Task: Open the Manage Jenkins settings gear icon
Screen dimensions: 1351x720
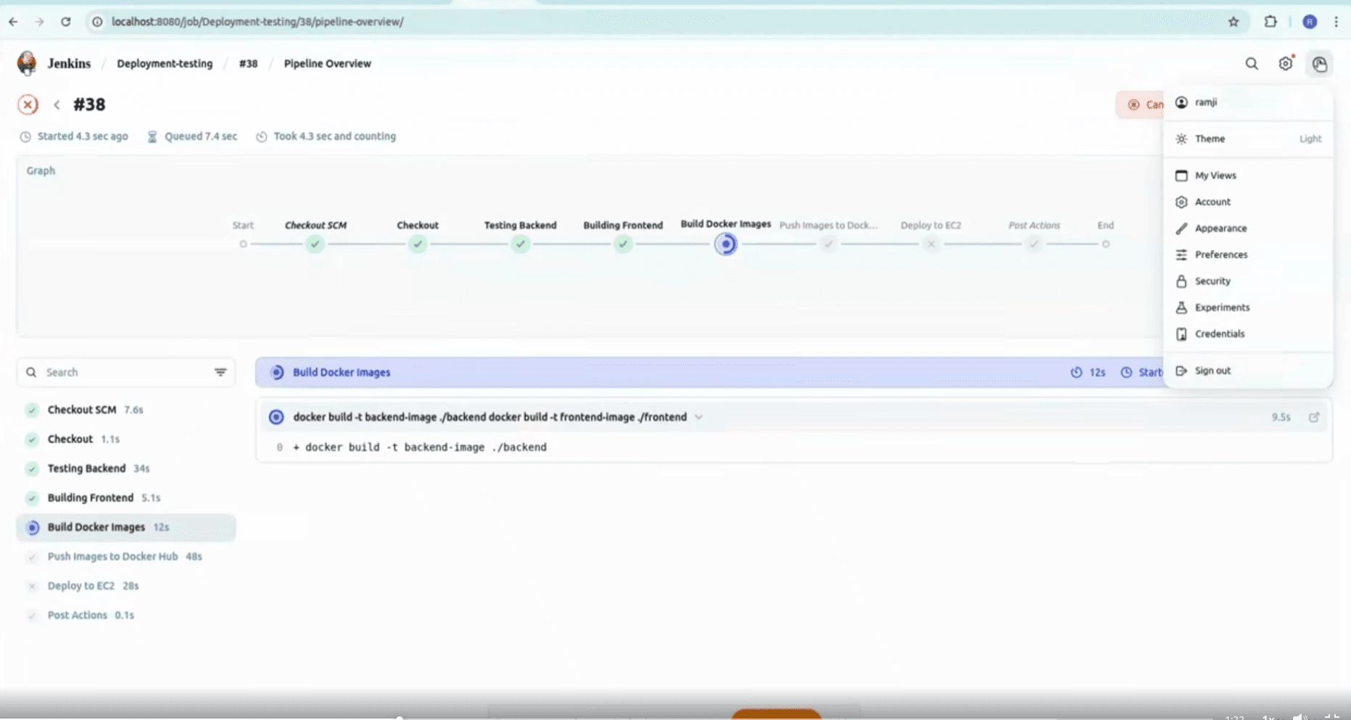Action: click(x=1286, y=64)
